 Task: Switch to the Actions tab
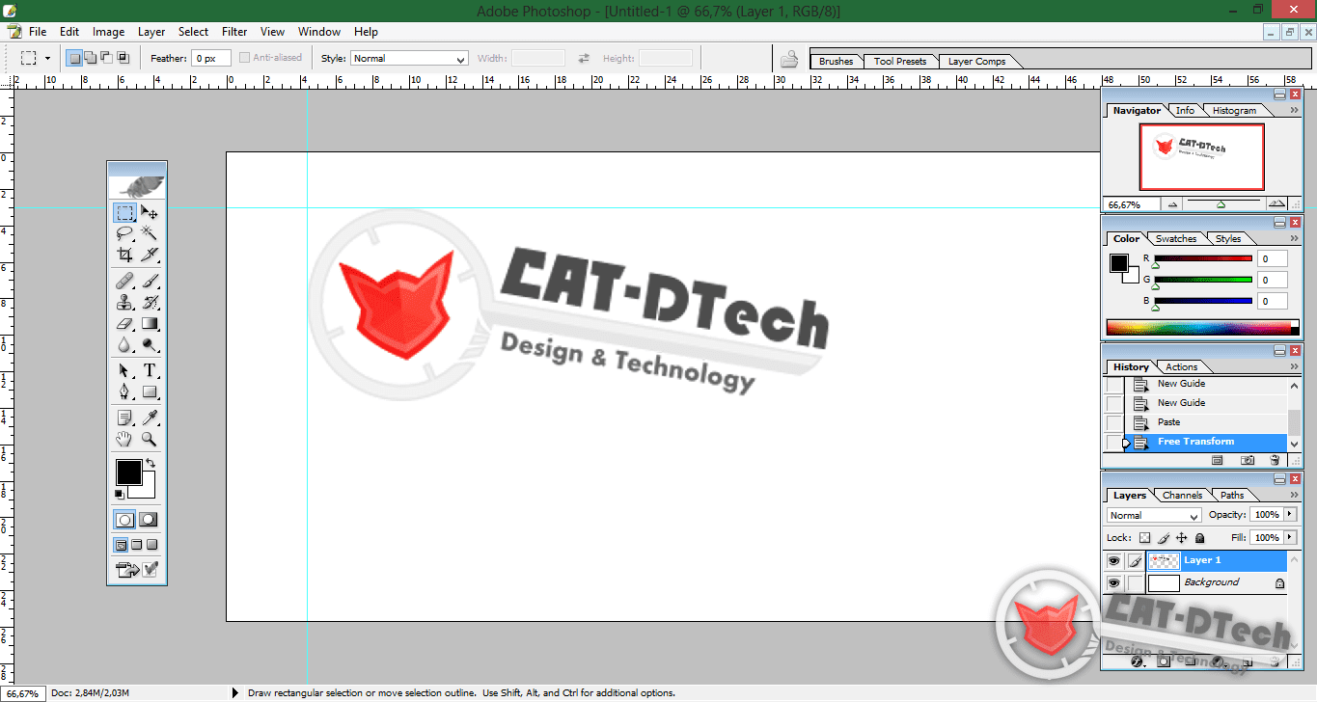[1181, 367]
